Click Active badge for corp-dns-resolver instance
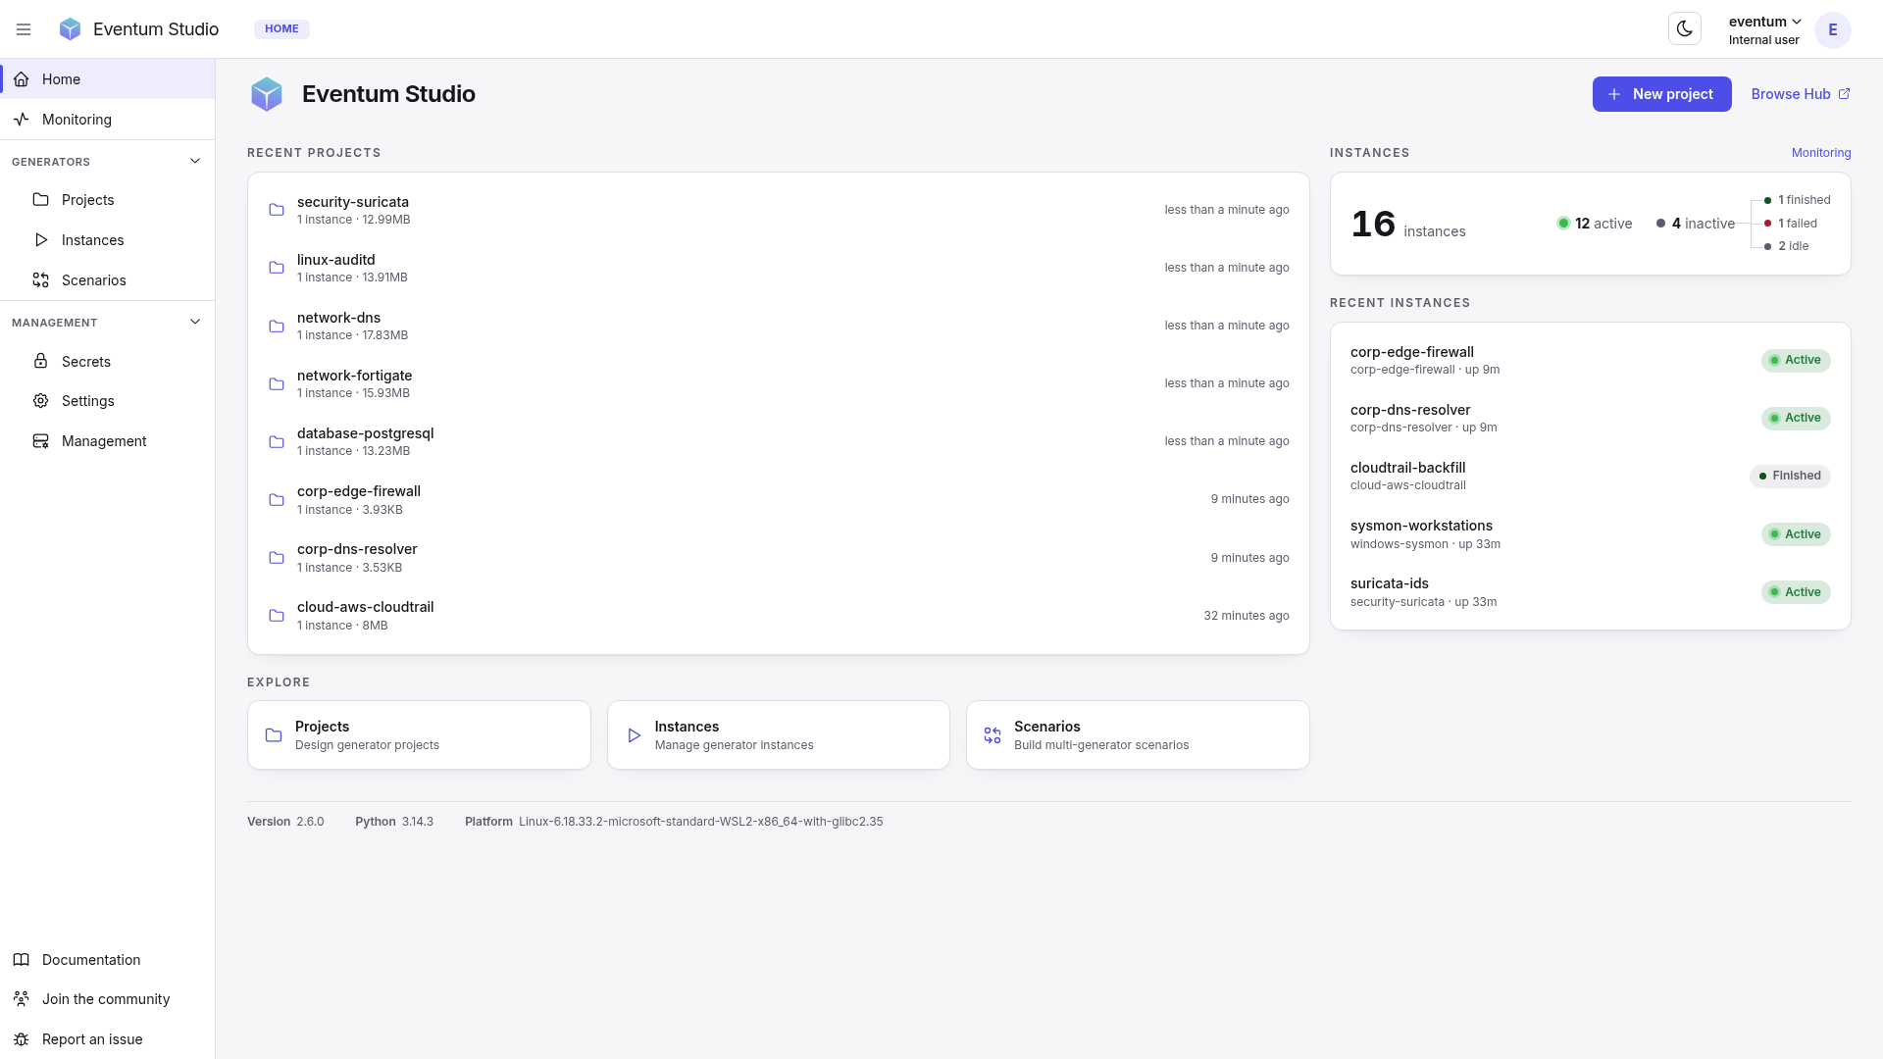This screenshot has width=1883, height=1059. (1796, 419)
